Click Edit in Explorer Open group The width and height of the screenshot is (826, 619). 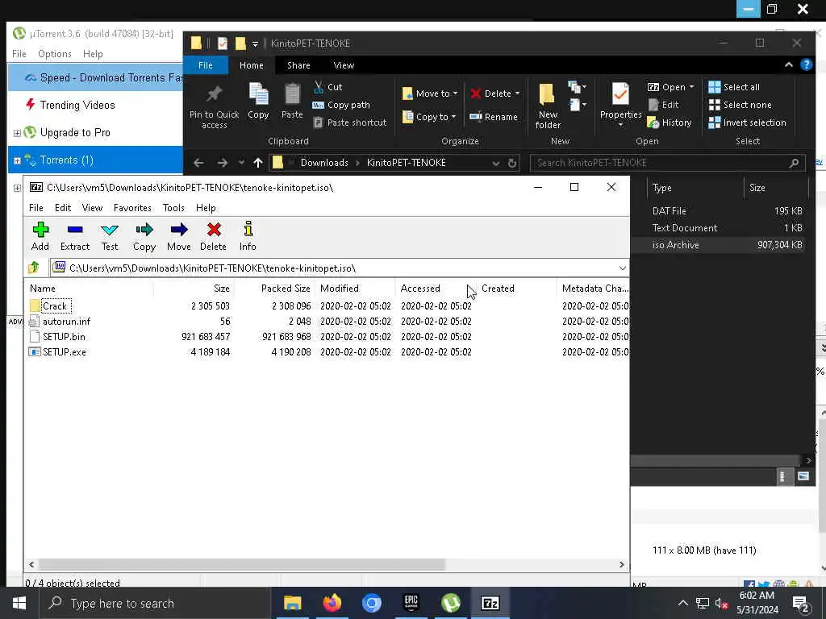point(663,105)
